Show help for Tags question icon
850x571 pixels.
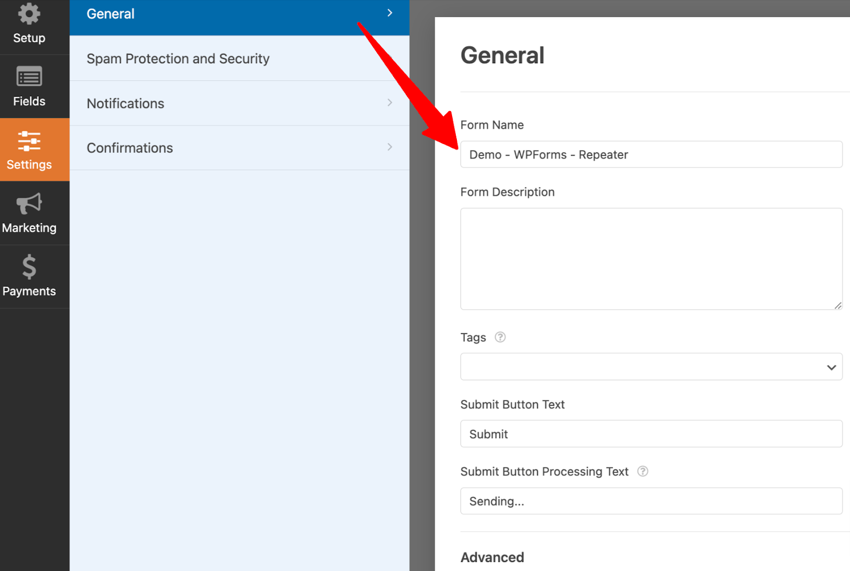pos(500,337)
